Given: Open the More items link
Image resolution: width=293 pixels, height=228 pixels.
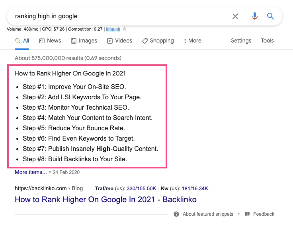Looking at the screenshot, I should [x=31, y=172].
